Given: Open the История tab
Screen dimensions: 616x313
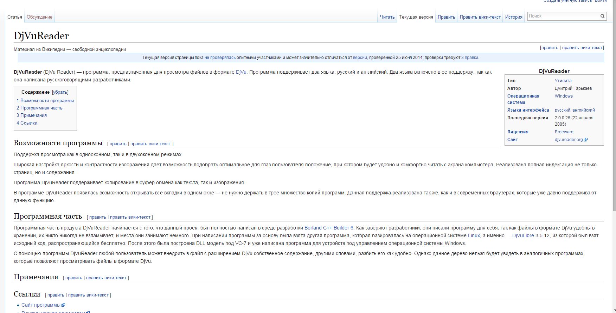Looking at the screenshot, I should [x=514, y=17].
